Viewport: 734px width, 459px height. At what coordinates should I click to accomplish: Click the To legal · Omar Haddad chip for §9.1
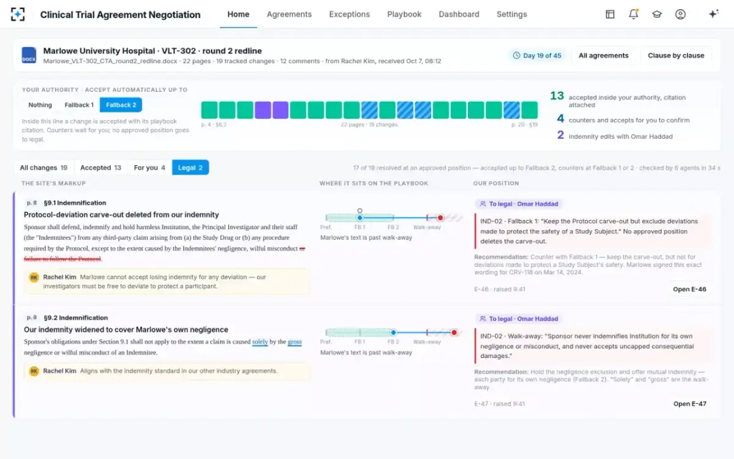click(519, 204)
